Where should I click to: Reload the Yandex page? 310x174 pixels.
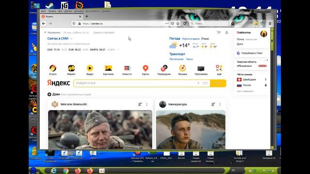pos(185,24)
